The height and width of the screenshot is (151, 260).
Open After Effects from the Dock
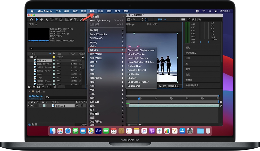[98, 131]
